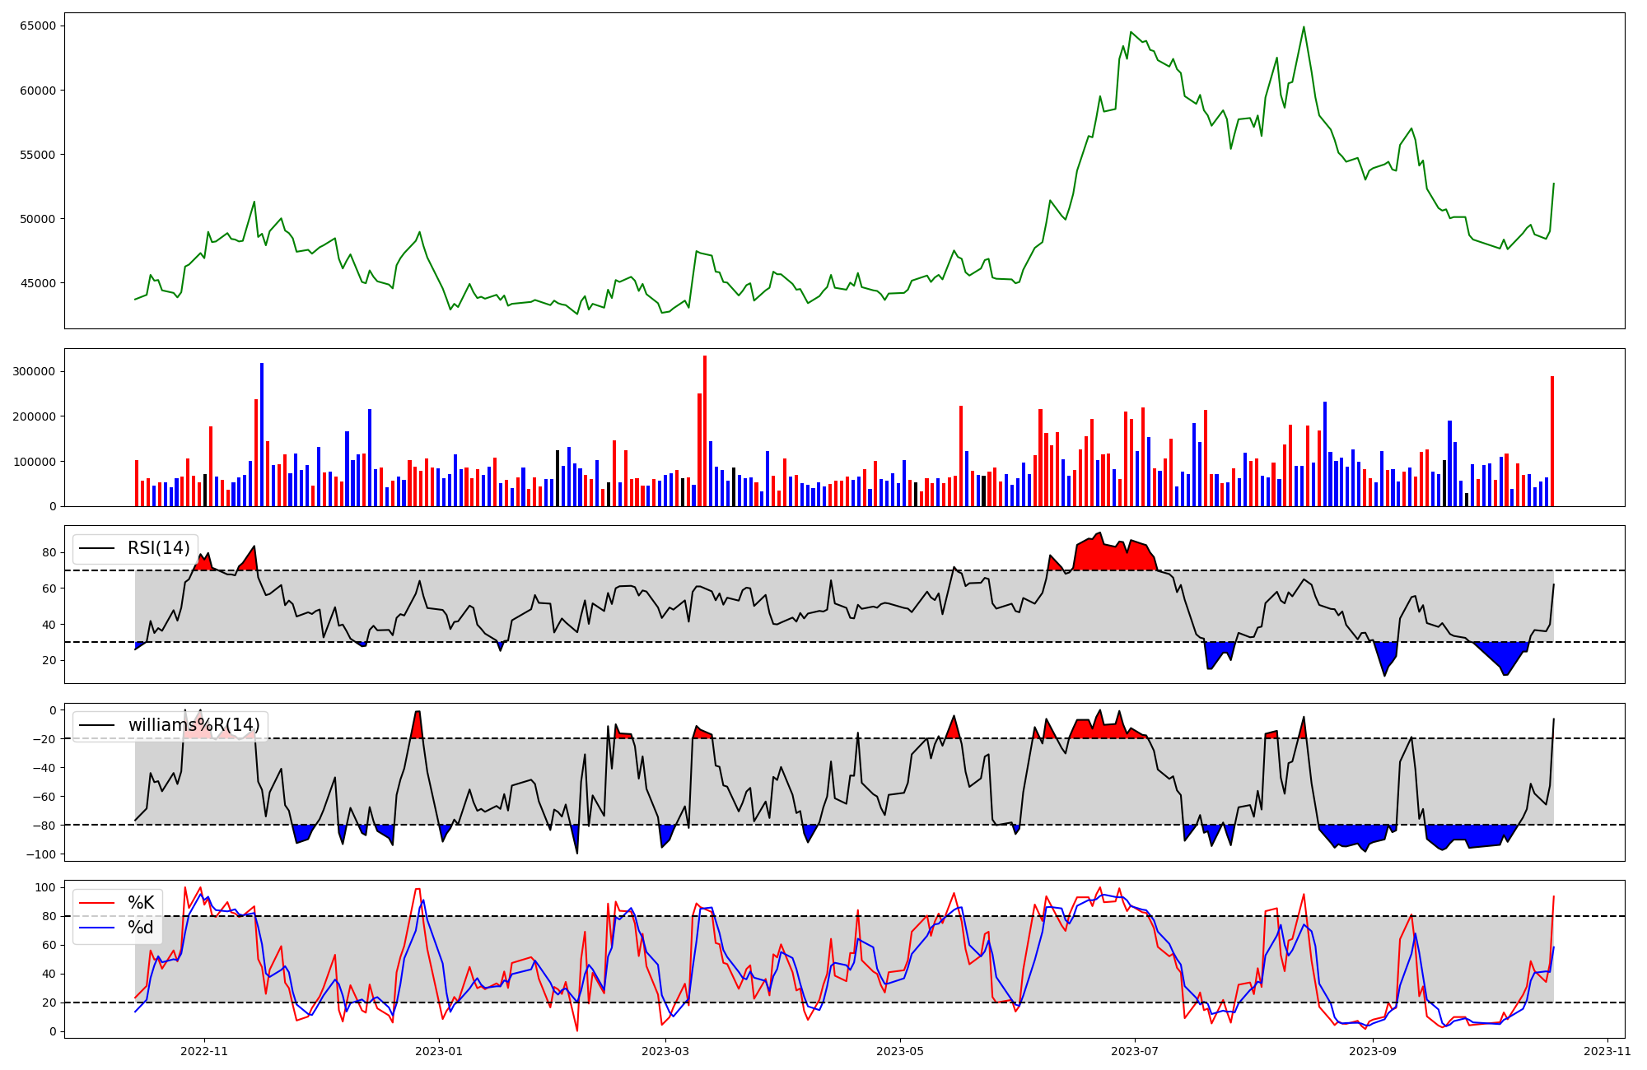
Task: Click the last red volume bar at right
Action: tap(1552, 441)
